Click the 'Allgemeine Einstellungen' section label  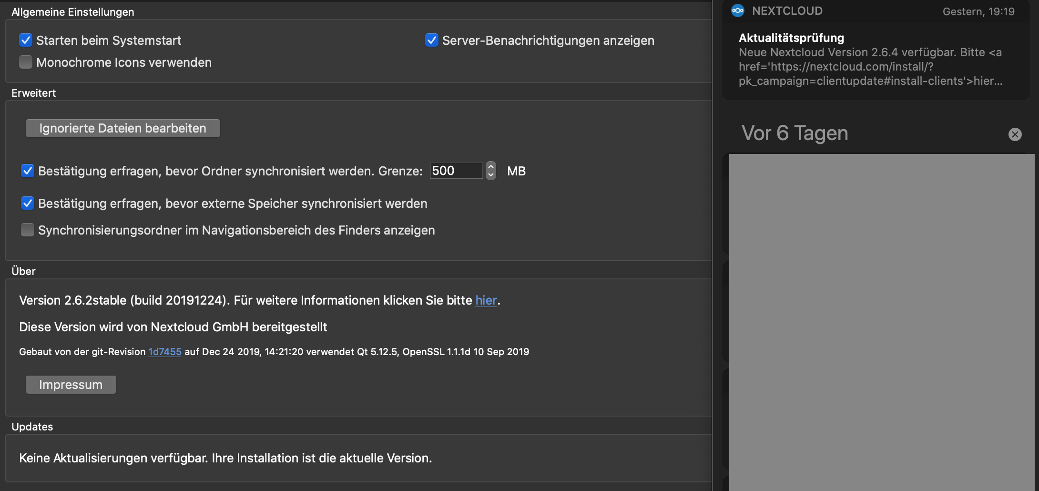coord(73,12)
